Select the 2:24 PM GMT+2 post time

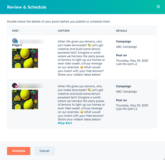[x=127, y=109]
